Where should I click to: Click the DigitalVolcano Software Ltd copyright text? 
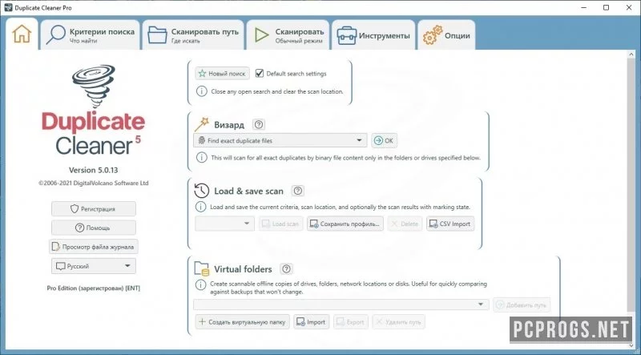[x=93, y=184]
